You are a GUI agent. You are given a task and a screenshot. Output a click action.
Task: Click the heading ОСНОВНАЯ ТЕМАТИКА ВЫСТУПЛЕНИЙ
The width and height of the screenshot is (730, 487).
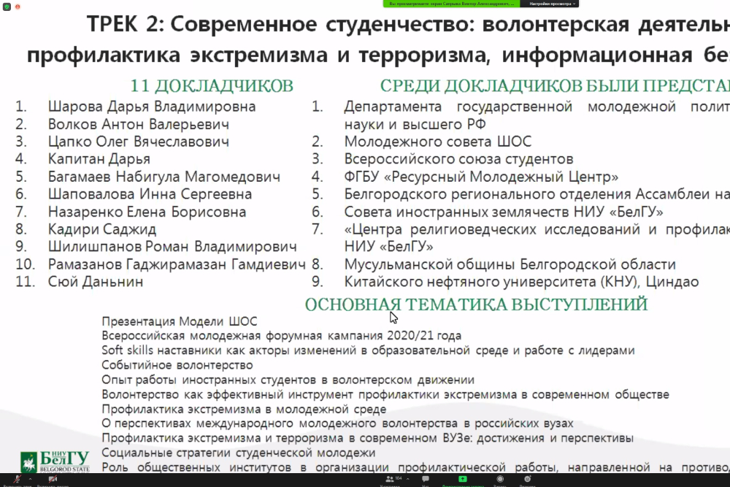click(x=476, y=304)
